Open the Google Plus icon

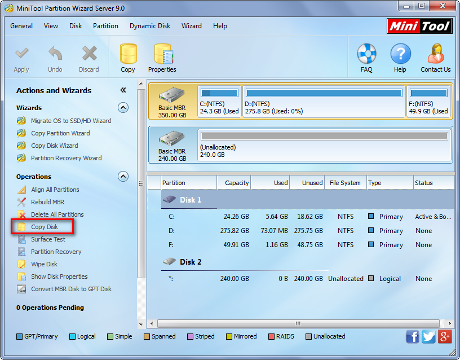point(445,336)
